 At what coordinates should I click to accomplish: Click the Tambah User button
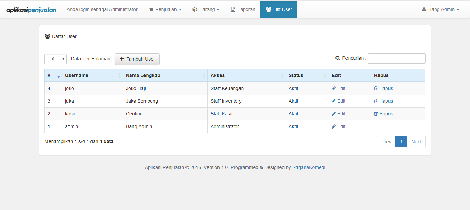(137, 59)
